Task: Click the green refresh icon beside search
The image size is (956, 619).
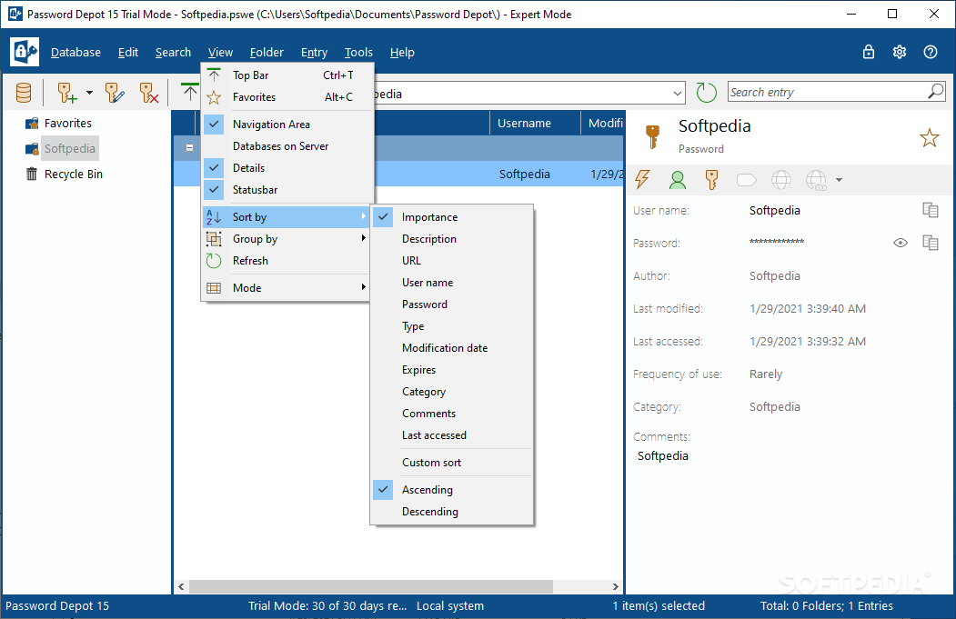Action: pyautogui.click(x=706, y=93)
